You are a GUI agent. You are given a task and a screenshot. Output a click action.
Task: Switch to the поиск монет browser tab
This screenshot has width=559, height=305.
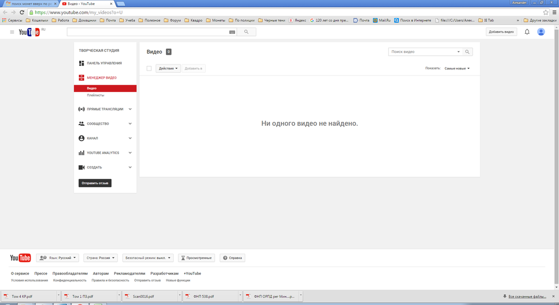pos(31,4)
